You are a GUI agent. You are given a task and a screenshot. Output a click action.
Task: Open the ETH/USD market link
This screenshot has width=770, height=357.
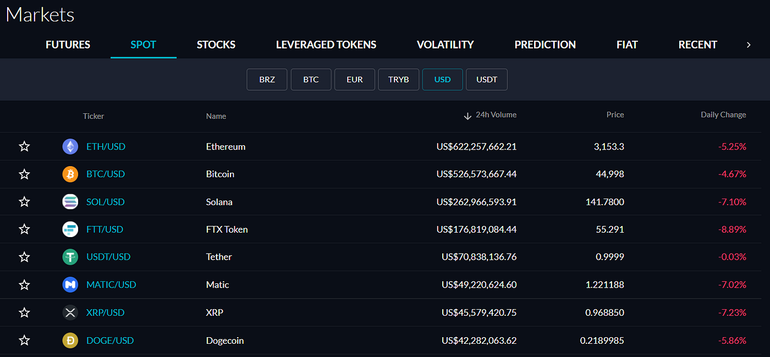point(106,146)
